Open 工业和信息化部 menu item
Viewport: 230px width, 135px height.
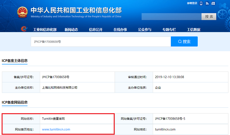click(45, 30)
